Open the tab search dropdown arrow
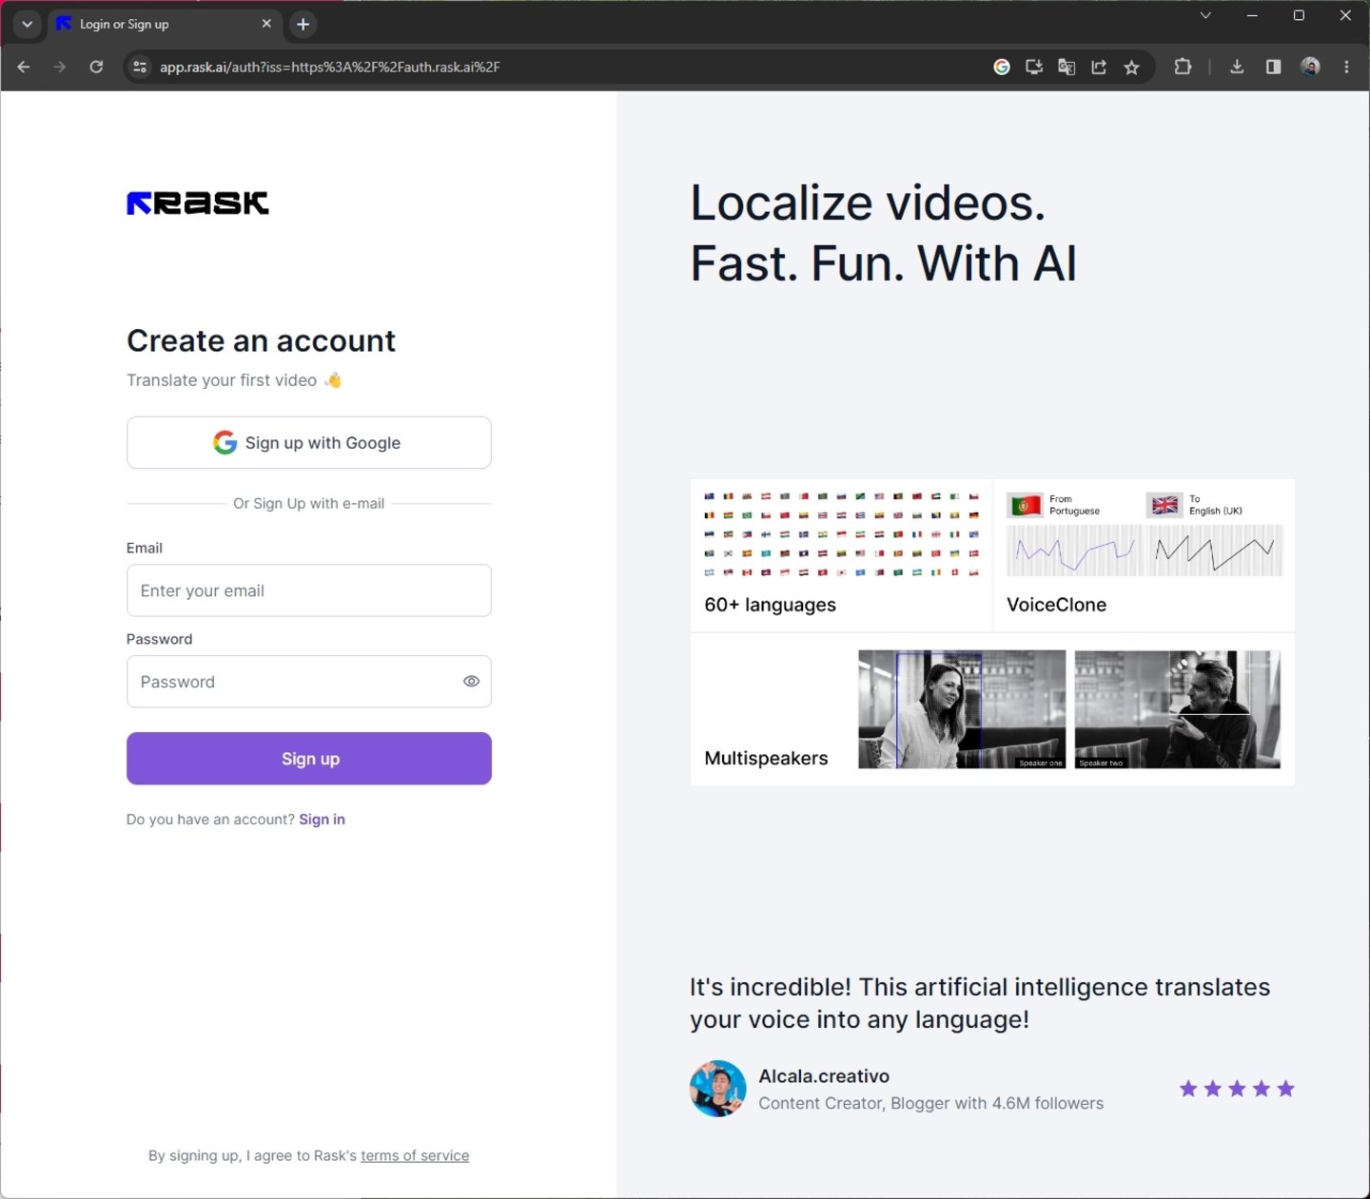This screenshot has width=1370, height=1199. click(x=27, y=24)
